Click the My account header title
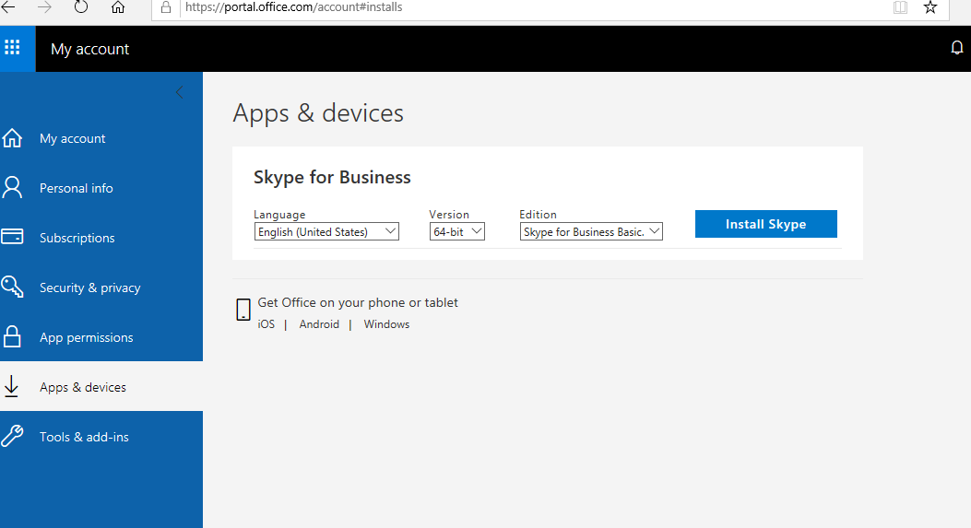The height and width of the screenshot is (528, 971). coord(89,49)
